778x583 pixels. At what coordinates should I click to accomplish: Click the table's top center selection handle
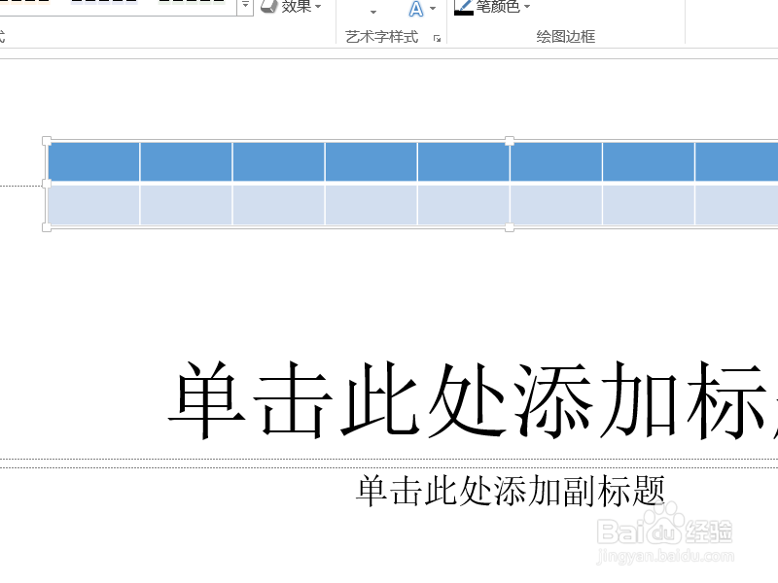point(511,141)
